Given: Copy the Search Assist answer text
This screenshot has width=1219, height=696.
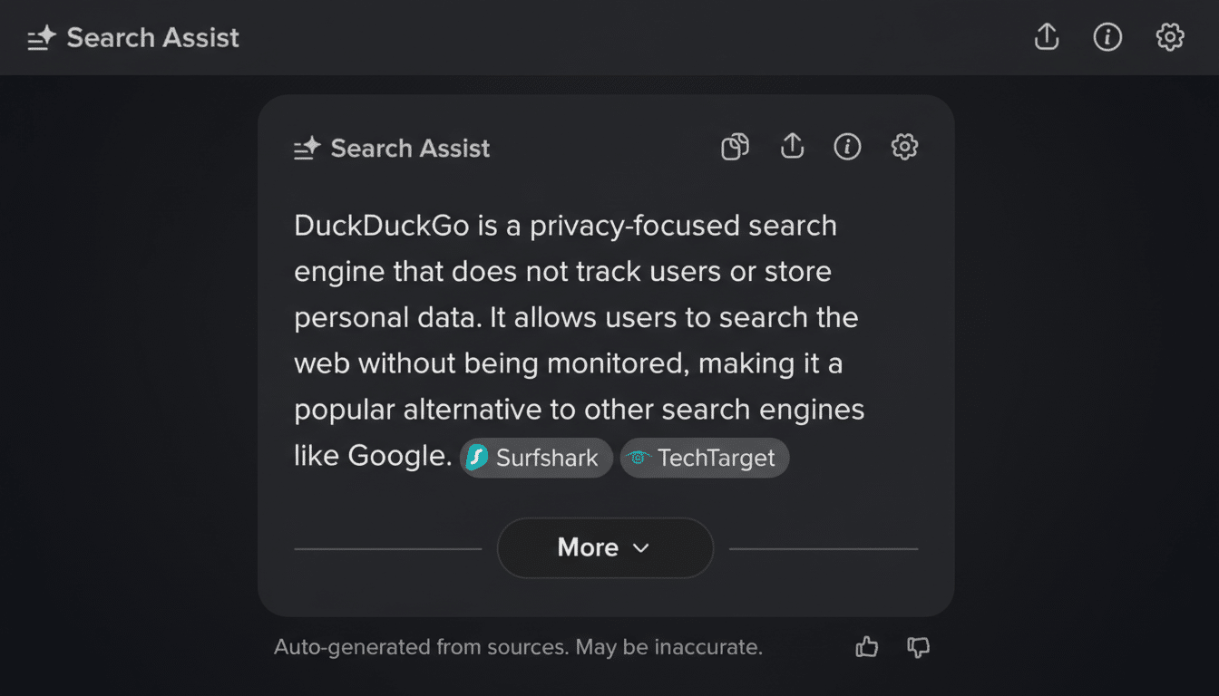Looking at the screenshot, I should pyautogui.click(x=735, y=146).
